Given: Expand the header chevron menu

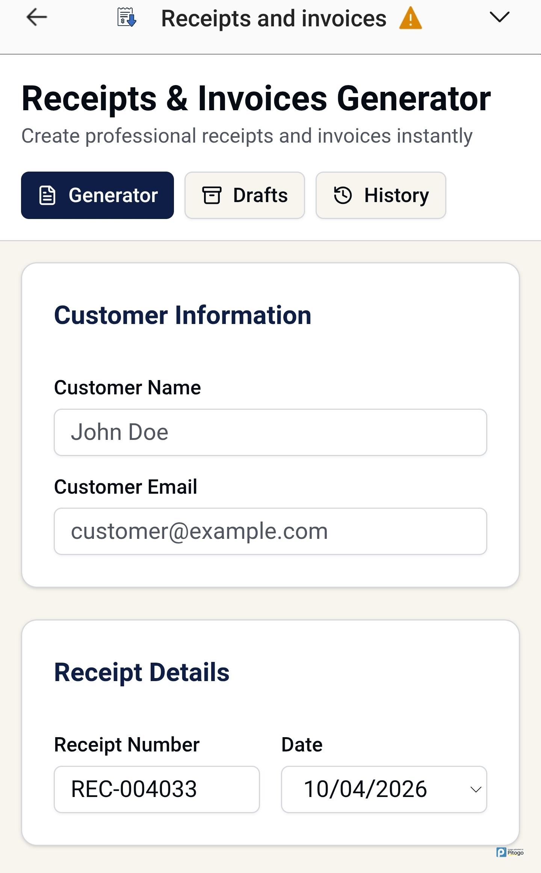Looking at the screenshot, I should coord(499,17).
